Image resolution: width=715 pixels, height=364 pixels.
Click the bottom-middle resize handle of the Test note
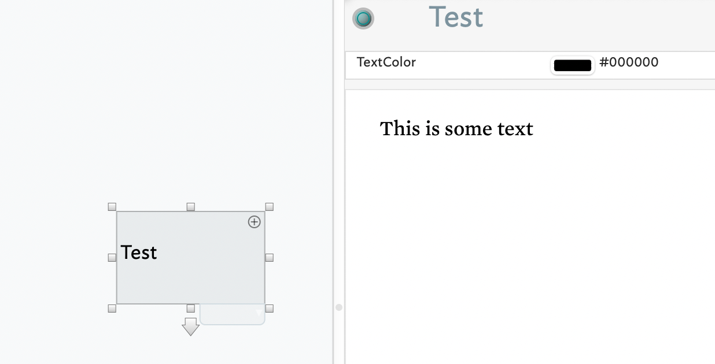click(x=190, y=309)
